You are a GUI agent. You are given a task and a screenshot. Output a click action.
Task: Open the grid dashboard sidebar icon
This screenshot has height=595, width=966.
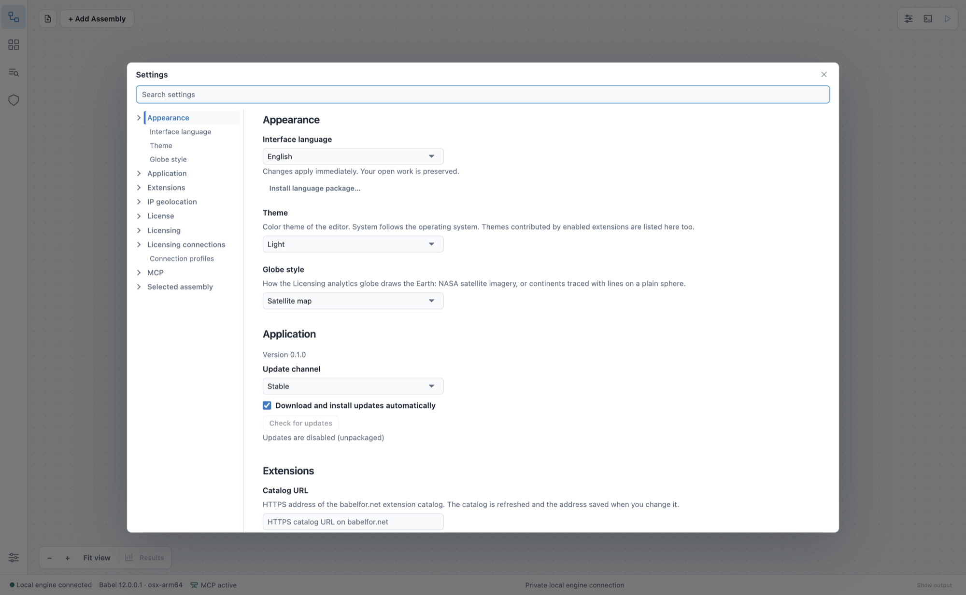[x=14, y=45]
